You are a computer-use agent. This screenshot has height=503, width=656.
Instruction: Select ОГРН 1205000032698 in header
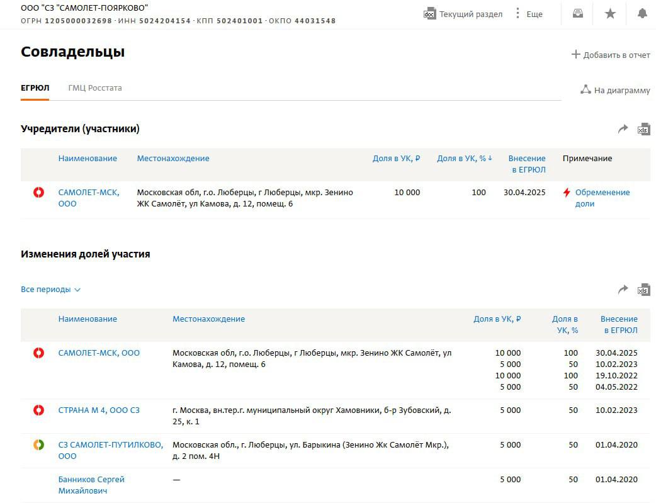point(79,21)
